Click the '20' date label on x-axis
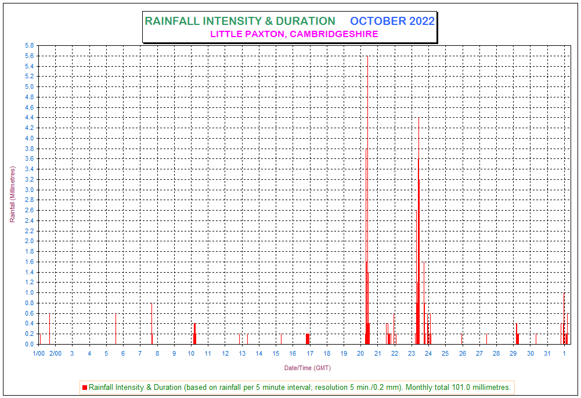The height and width of the screenshot is (398, 581). (360, 353)
